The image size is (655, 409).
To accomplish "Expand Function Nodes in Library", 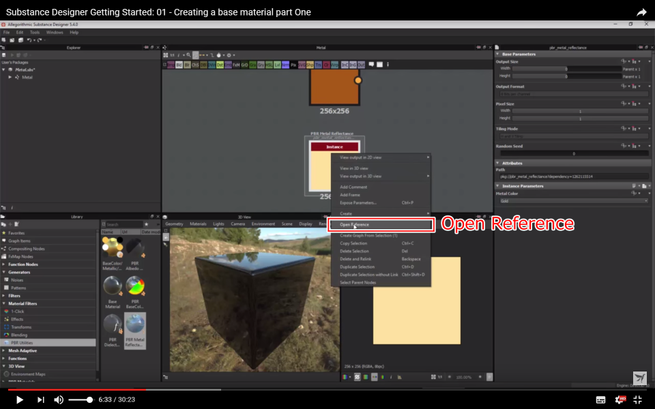I will [4, 264].
